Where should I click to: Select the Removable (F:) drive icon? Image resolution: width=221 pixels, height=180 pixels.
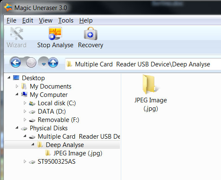click(32, 120)
